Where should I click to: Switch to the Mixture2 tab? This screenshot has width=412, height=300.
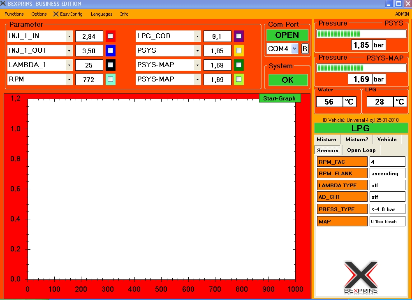click(357, 140)
